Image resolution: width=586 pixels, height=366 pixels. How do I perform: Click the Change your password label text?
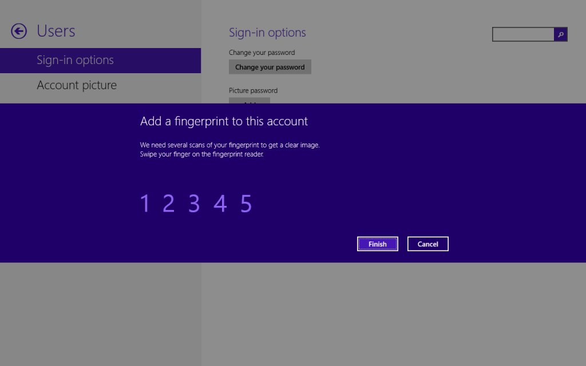tap(262, 53)
